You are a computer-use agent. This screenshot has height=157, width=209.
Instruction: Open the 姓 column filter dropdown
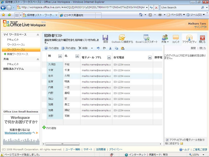(60, 56)
